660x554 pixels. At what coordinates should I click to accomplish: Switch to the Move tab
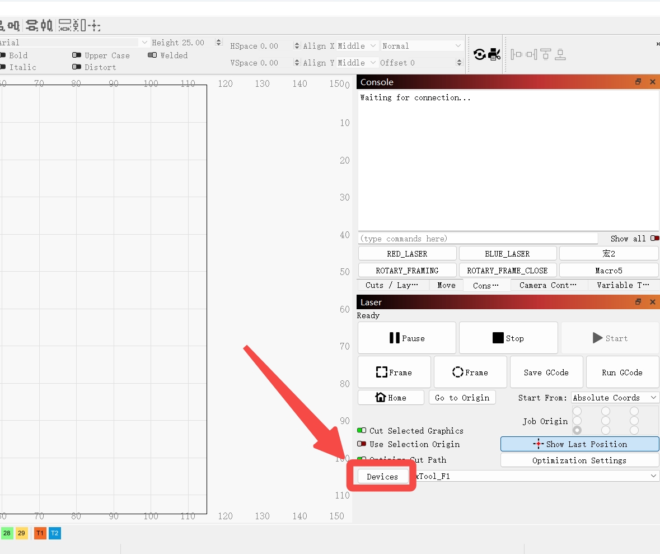(x=446, y=285)
